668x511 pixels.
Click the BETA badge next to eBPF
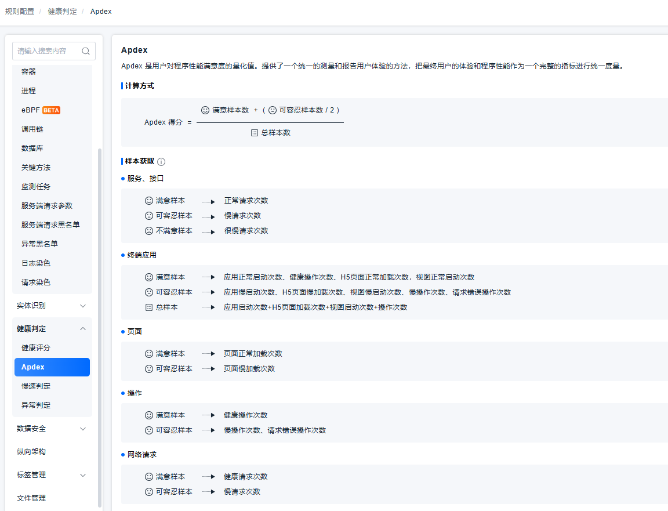(x=52, y=110)
